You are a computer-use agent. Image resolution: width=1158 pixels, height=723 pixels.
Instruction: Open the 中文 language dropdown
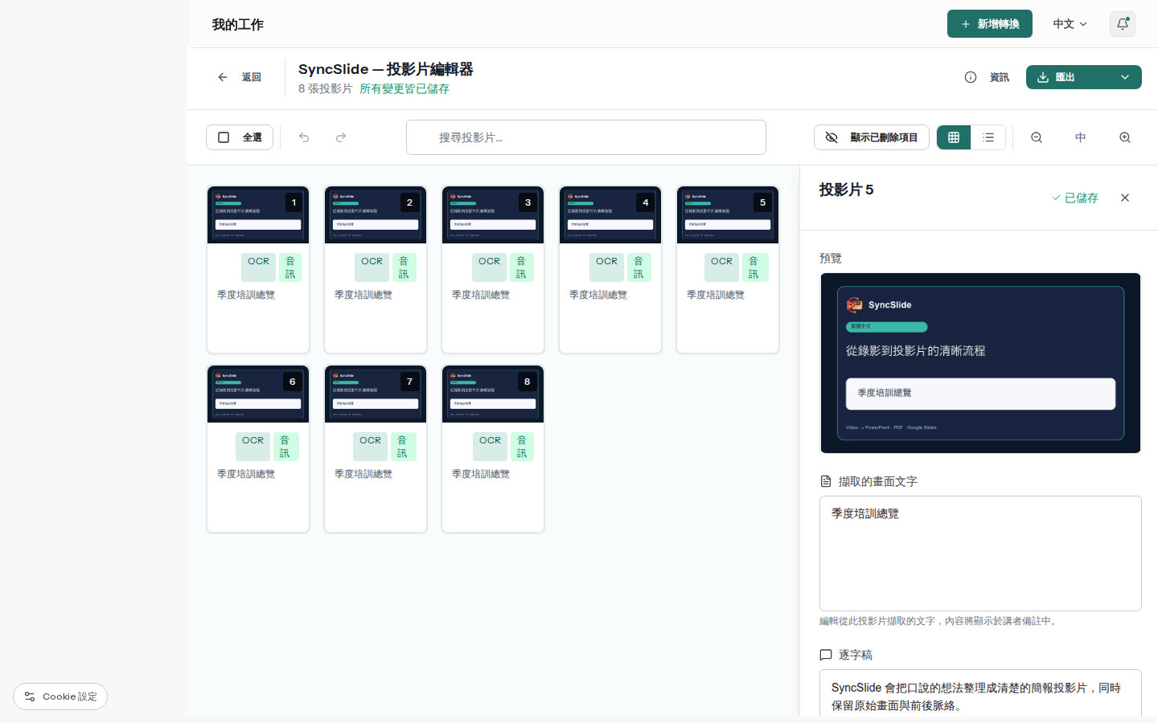1070,24
